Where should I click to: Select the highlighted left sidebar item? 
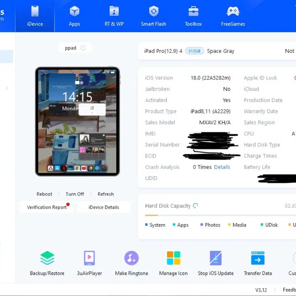tap(7, 57)
